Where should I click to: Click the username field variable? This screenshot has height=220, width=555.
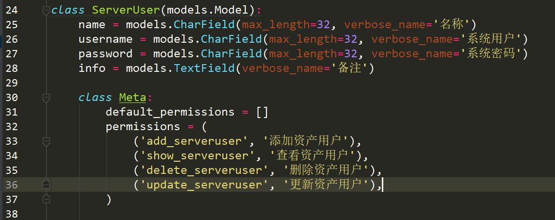[x=105, y=39]
